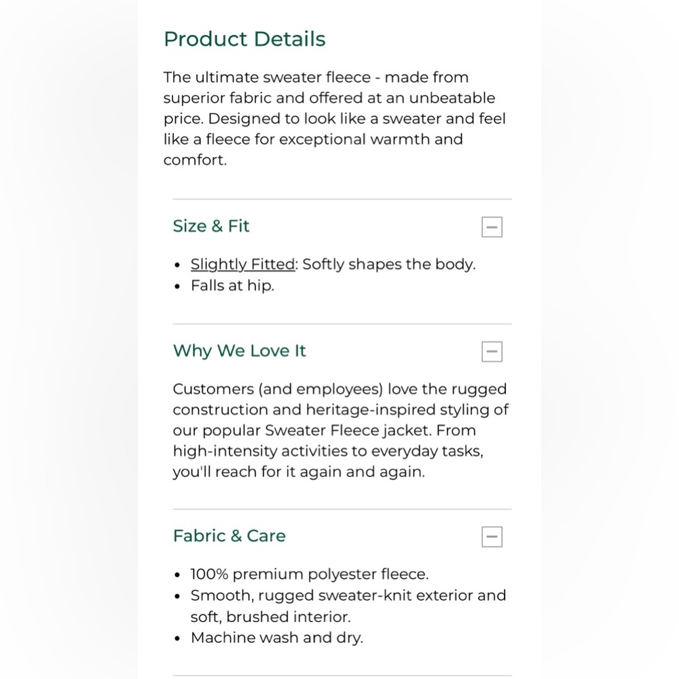
Task: Hit the minus icon next to Fabric & Care
Action: (492, 536)
